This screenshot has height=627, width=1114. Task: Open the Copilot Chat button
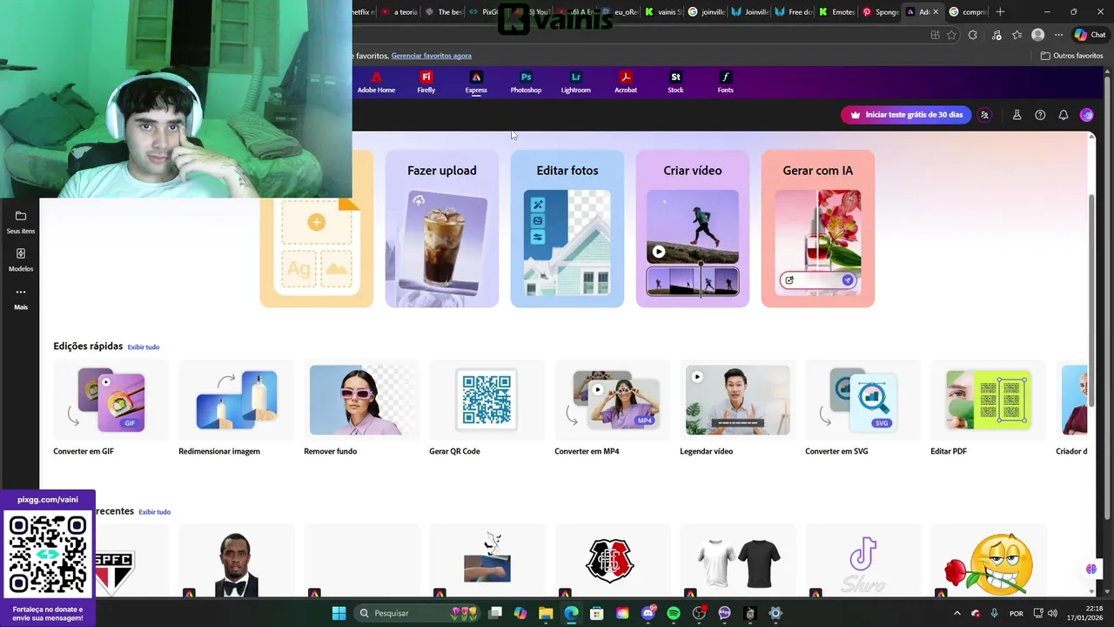1089,35
